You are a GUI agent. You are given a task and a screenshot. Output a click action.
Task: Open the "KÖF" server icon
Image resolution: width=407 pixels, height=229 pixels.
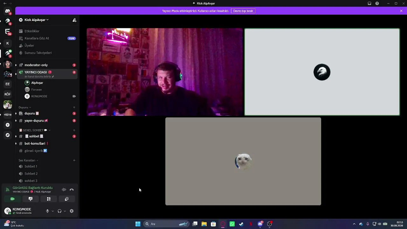(8, 94)
